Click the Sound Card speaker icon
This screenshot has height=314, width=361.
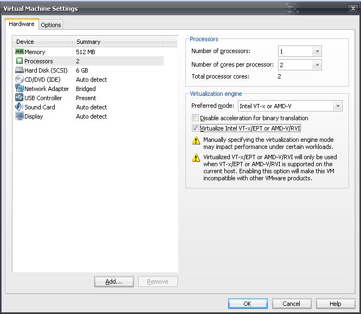[x=20, y=107]
